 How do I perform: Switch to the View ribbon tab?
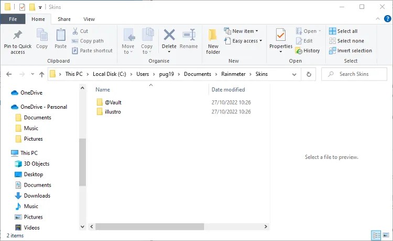click(89, 19)
